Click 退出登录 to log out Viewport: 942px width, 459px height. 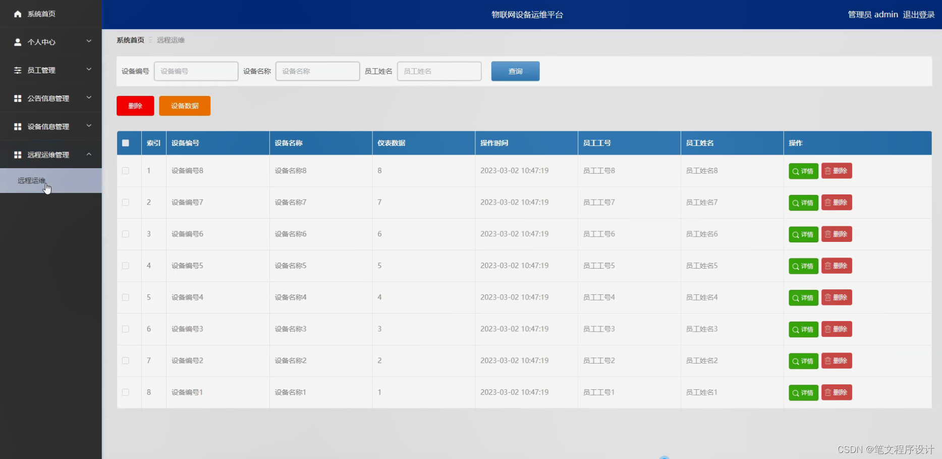coord(919,15)
